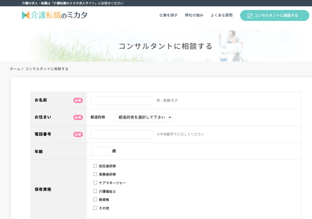Click the 年齢 row label
Image resolution: width=312 pixels, height=219 pixels.
point(39,151)
